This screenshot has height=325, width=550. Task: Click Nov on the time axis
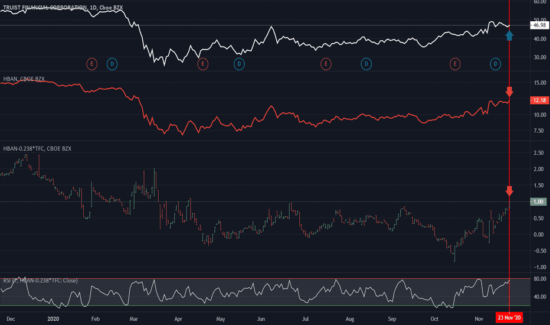[x=479, y=319]
